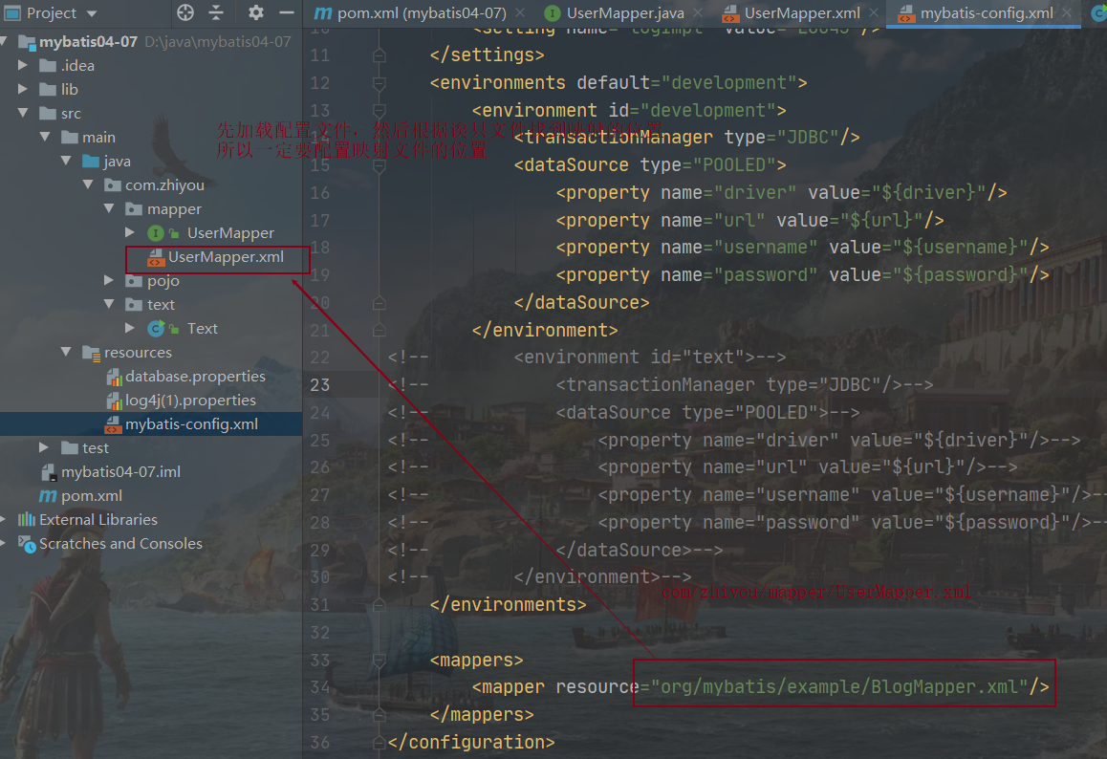Select the Text class in tree
Viewport: 1107px width, 759px height.
pyautogui.click(x=202, y=328)
